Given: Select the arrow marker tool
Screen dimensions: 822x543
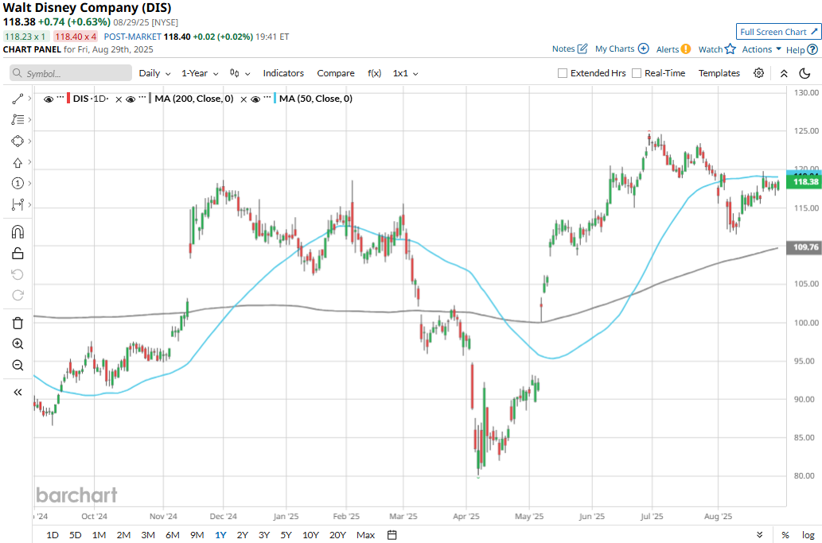Looking at the screenshot, I should pyautogui.click(x=18, y=162).
